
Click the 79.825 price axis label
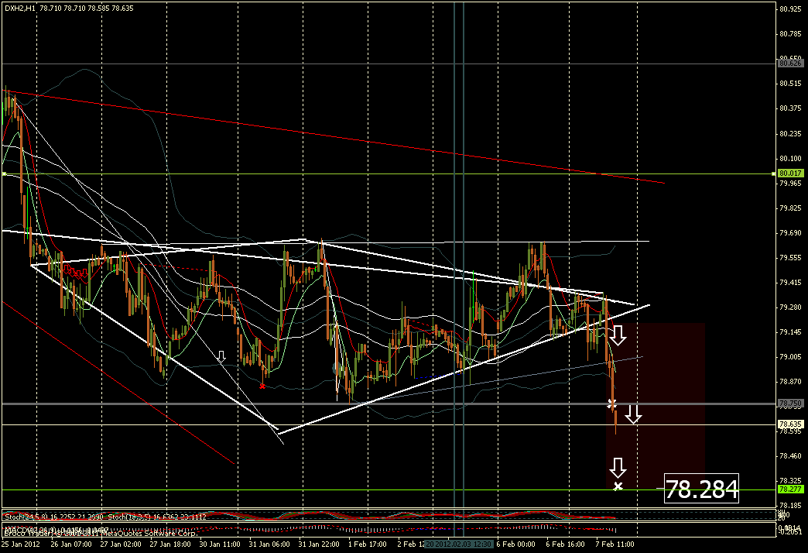791,208
